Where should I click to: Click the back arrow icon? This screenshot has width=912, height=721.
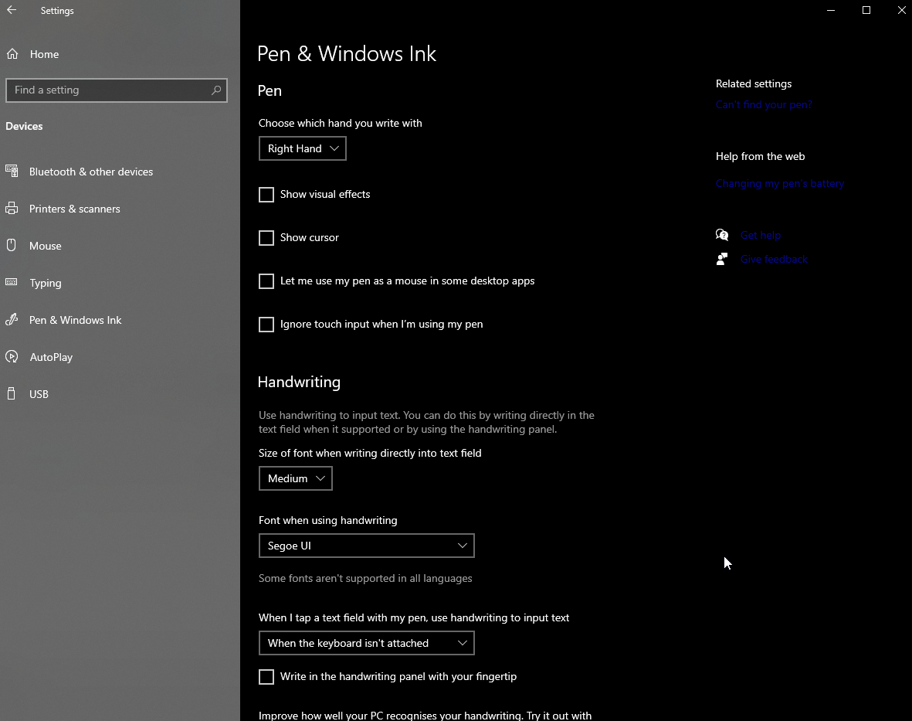click(12, 11)
